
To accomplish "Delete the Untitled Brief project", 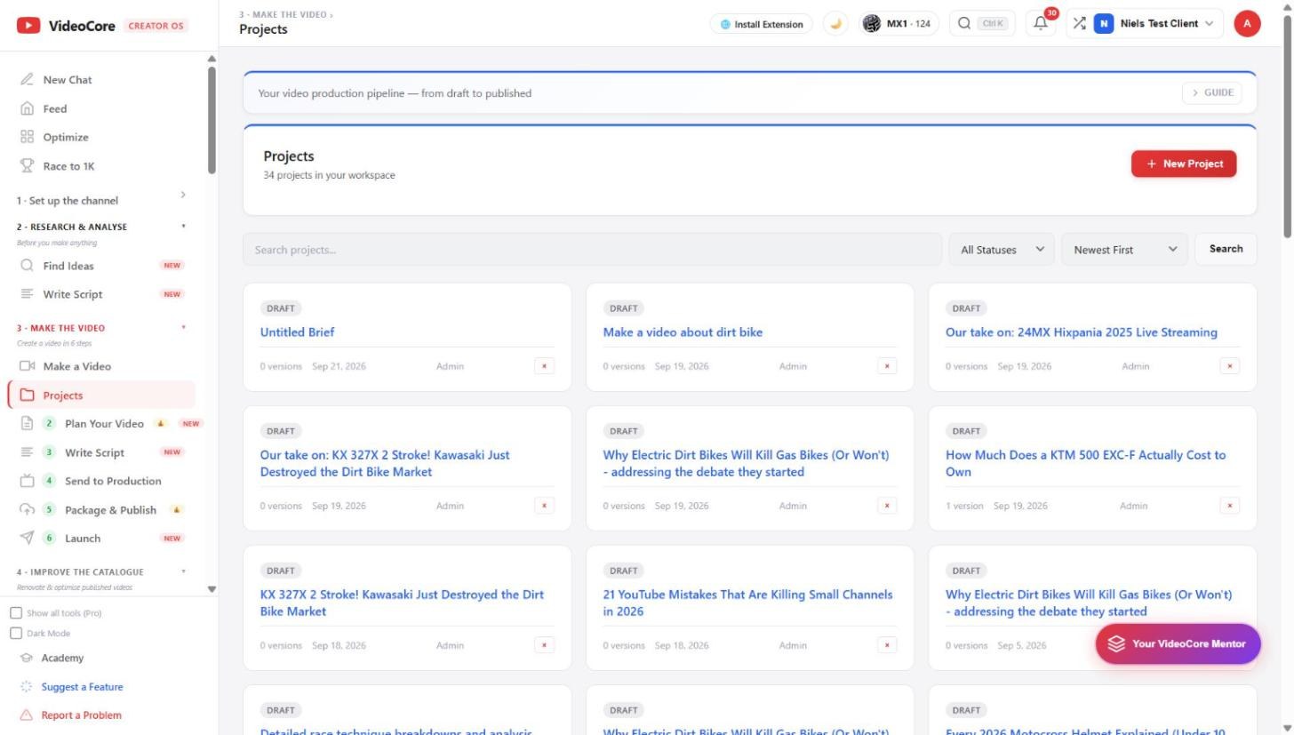I will click(x=544, y=366).
